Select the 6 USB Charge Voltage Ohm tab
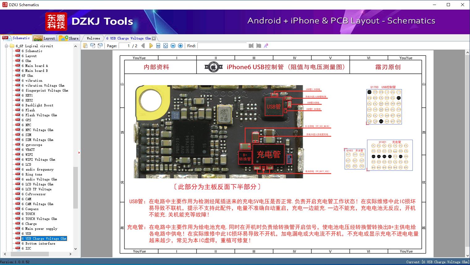 click(x=129, y=38)
